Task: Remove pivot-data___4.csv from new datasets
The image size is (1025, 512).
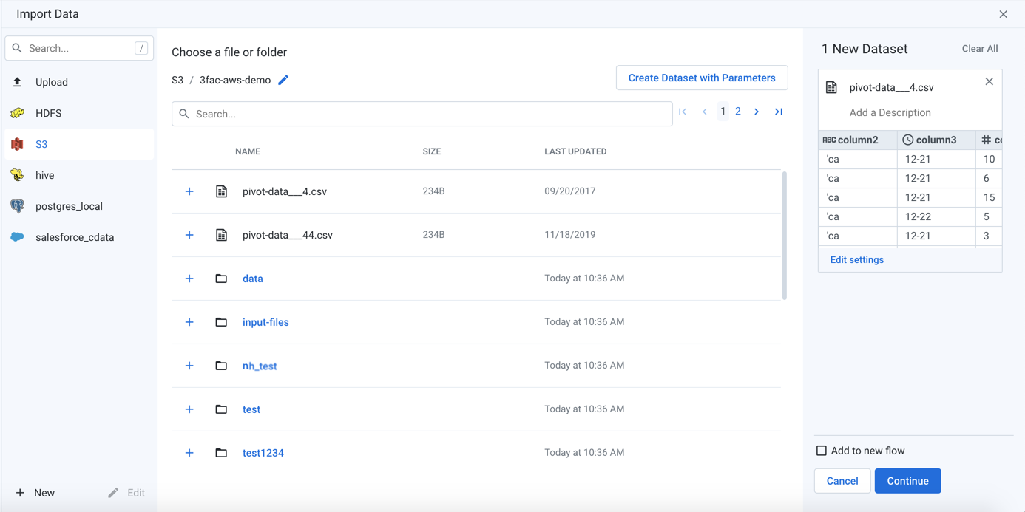Action: pos(989,81)
